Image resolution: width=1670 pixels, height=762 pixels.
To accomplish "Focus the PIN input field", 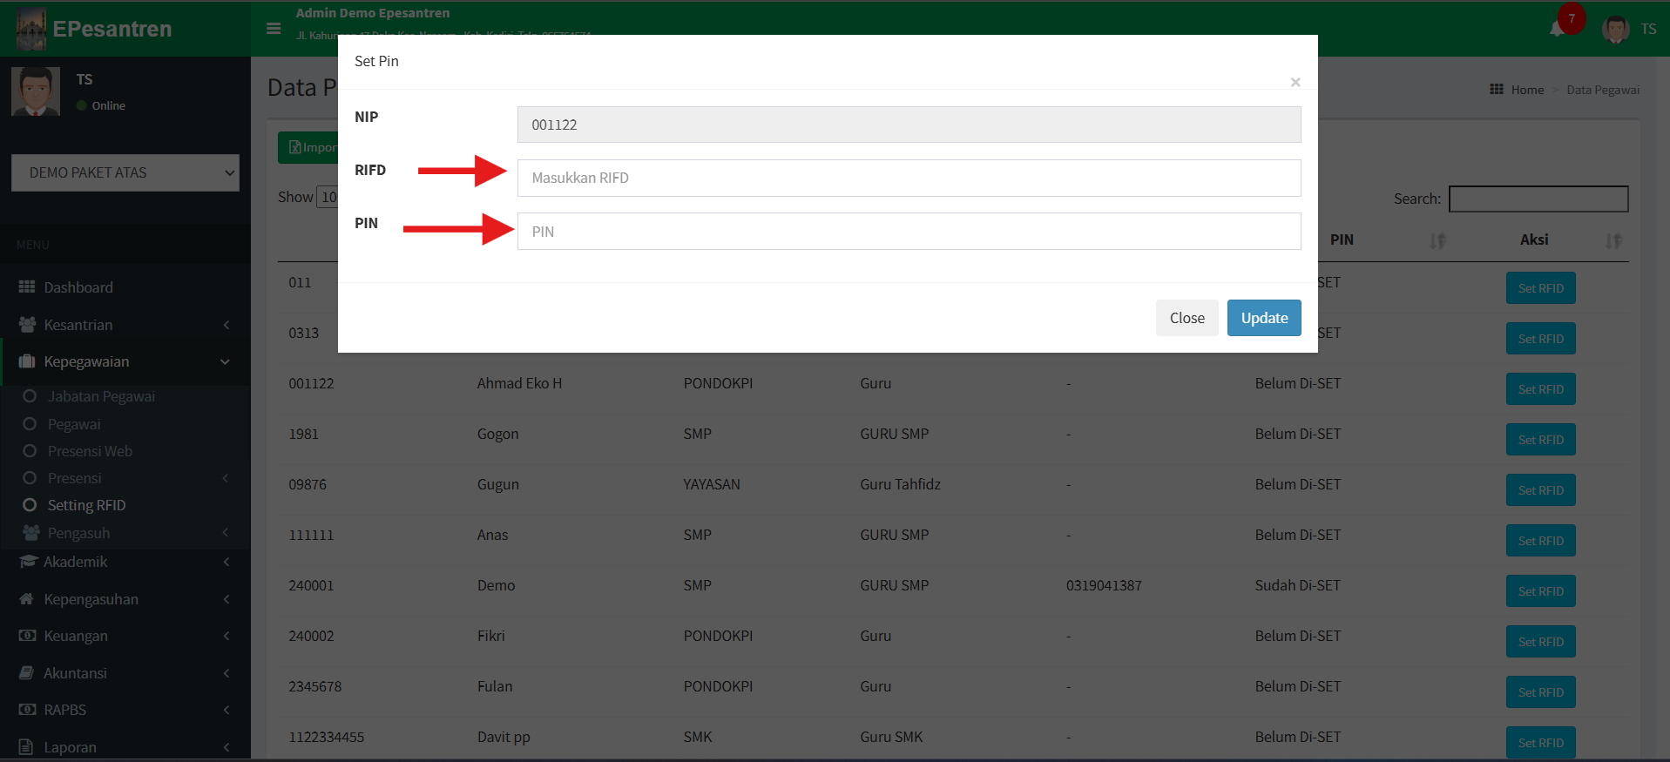I will tap(909, 232).
